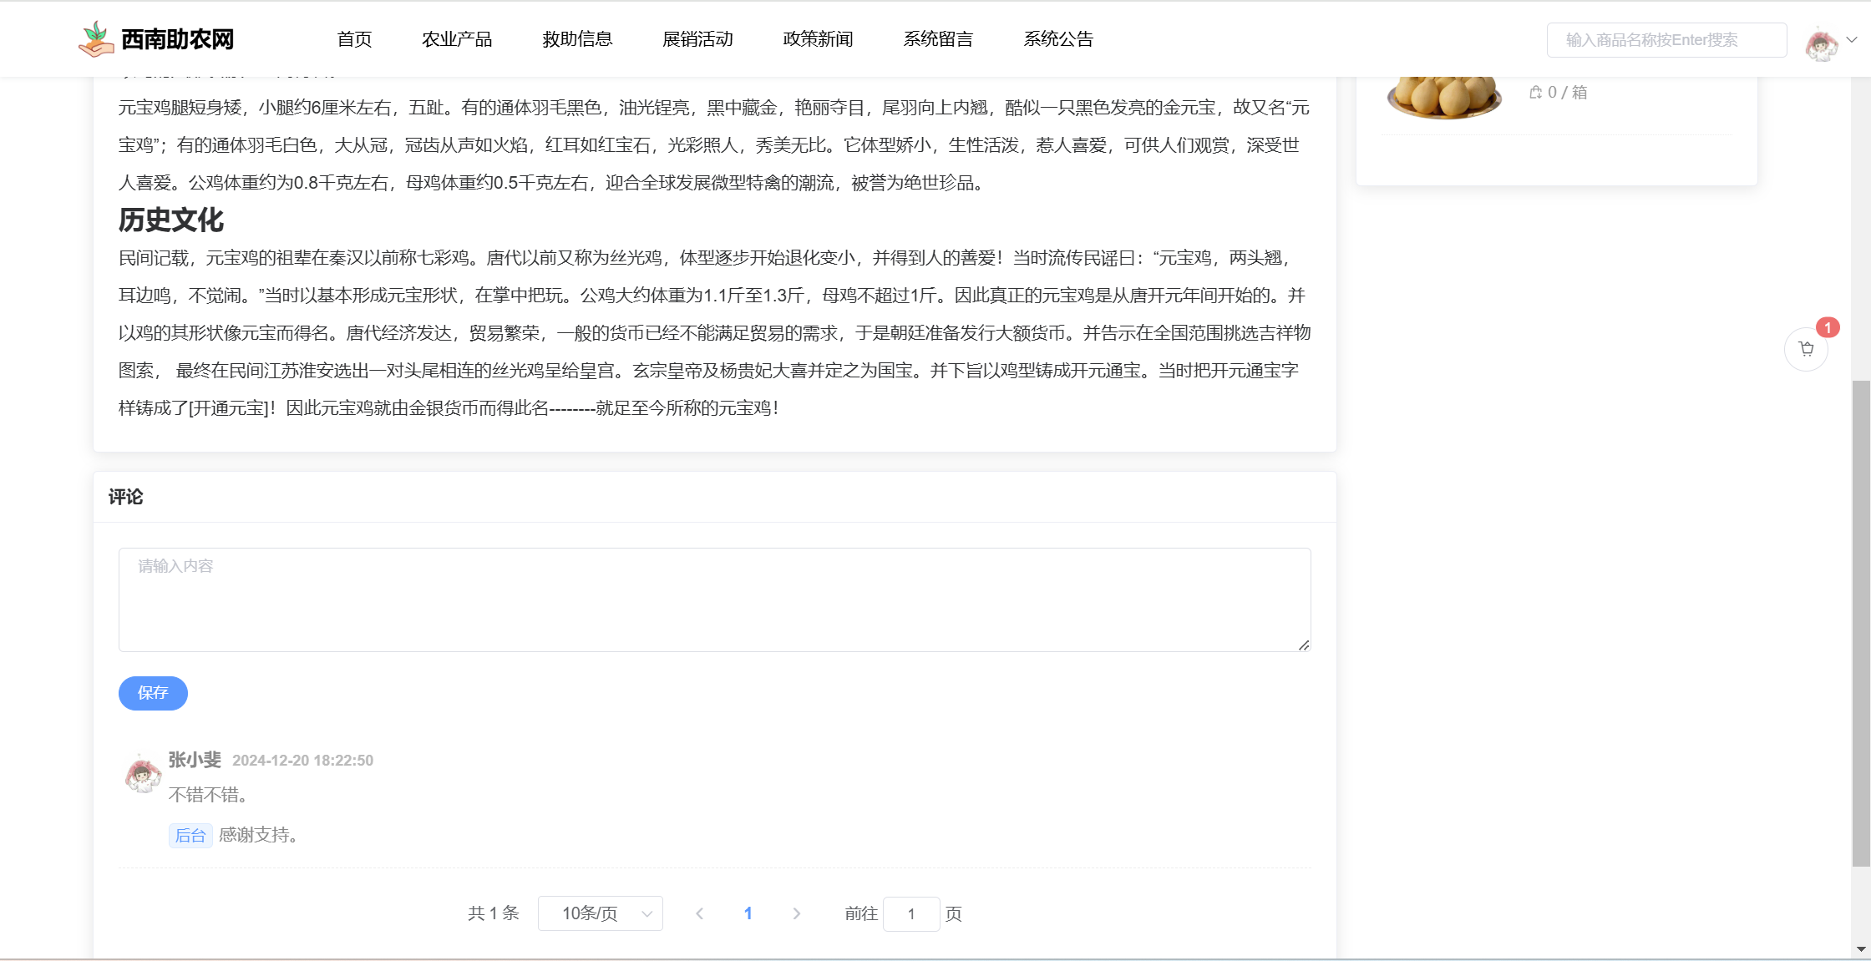The image size is (1871, 961).
Task: Go to 救助信息 menu item
Action: pyautogui.click(x=577, y=39)
